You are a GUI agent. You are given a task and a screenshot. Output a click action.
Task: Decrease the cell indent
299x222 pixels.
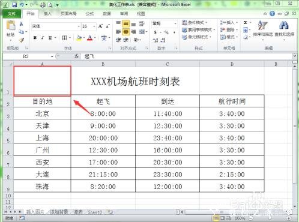coord(118,40)
